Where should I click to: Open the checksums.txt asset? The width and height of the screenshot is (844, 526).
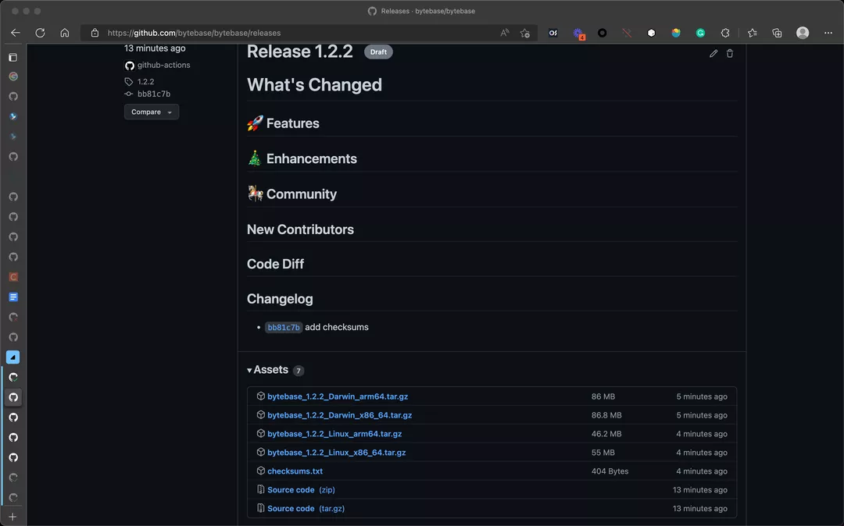coord(295,471)
